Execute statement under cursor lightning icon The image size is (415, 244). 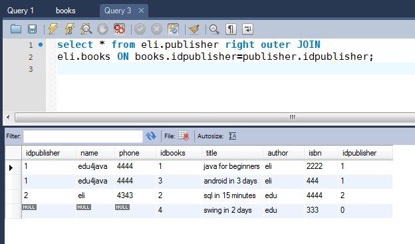[x=70, y=29]
